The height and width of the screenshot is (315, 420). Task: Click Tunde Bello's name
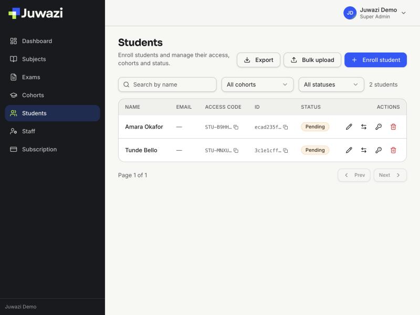141,150
